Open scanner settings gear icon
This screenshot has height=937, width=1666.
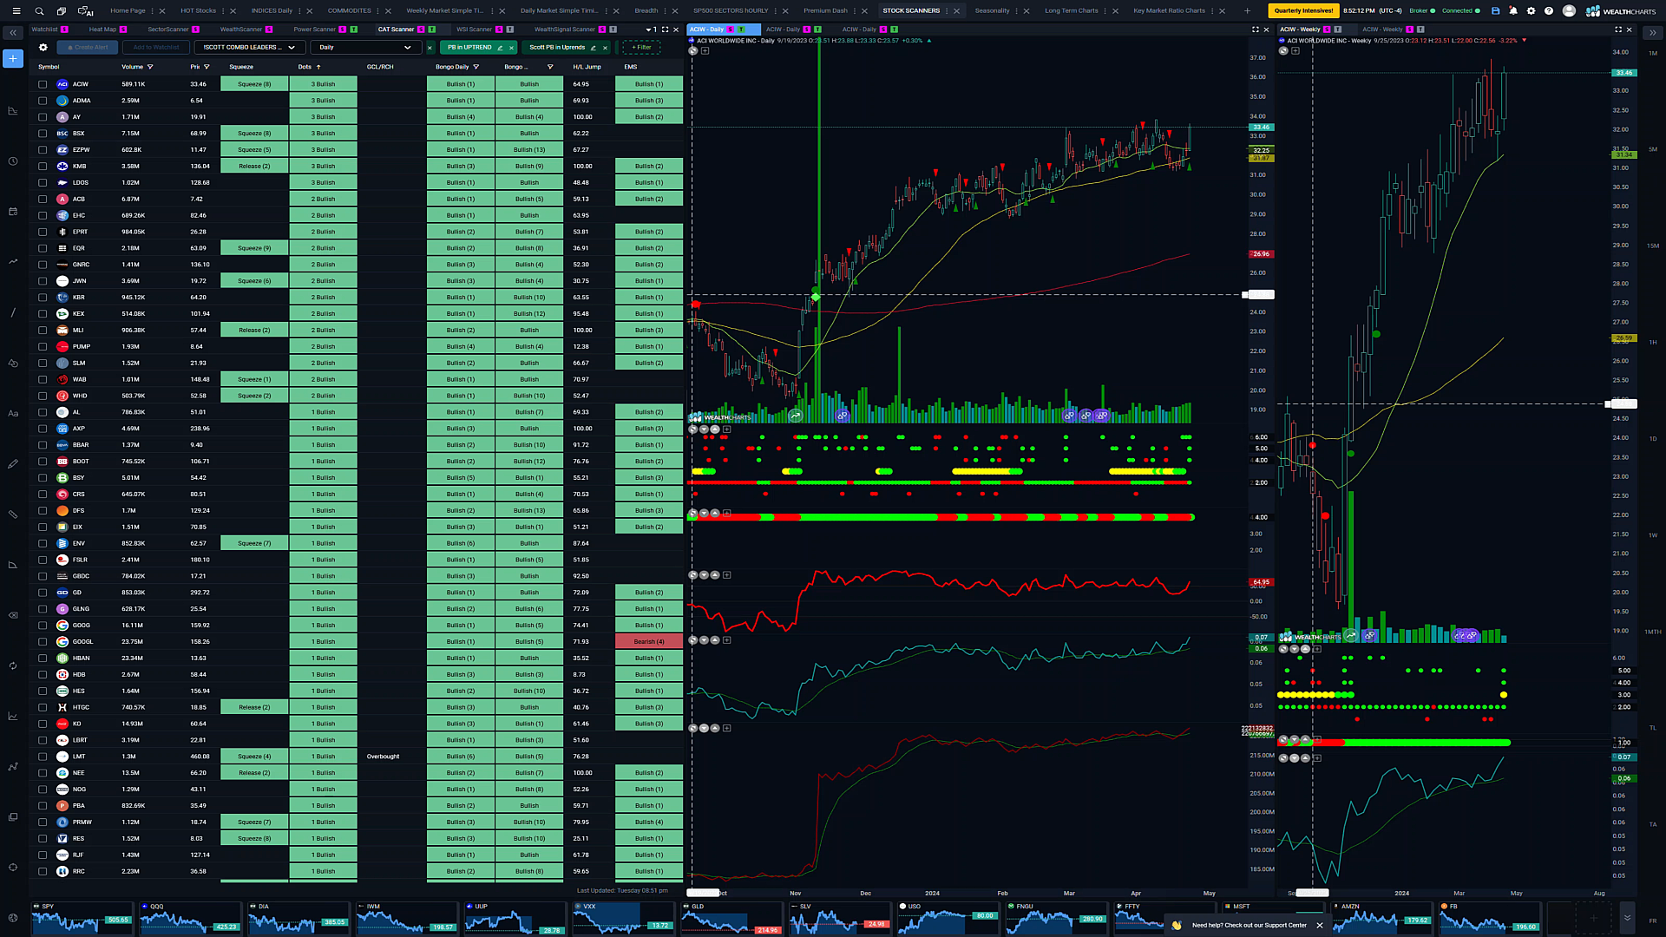43,48
